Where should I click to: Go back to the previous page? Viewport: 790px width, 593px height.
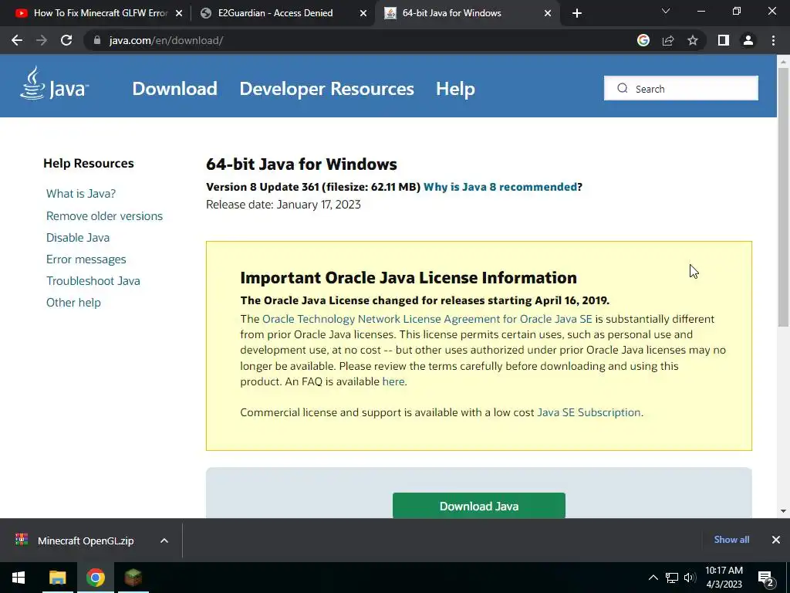17,40
